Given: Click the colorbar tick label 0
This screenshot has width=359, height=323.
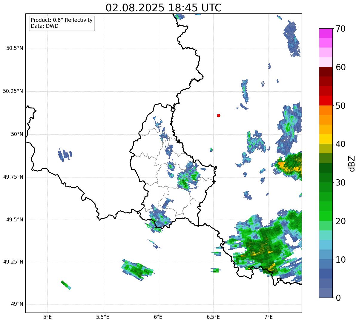Looking at the screenshot, I should point(338,298).
